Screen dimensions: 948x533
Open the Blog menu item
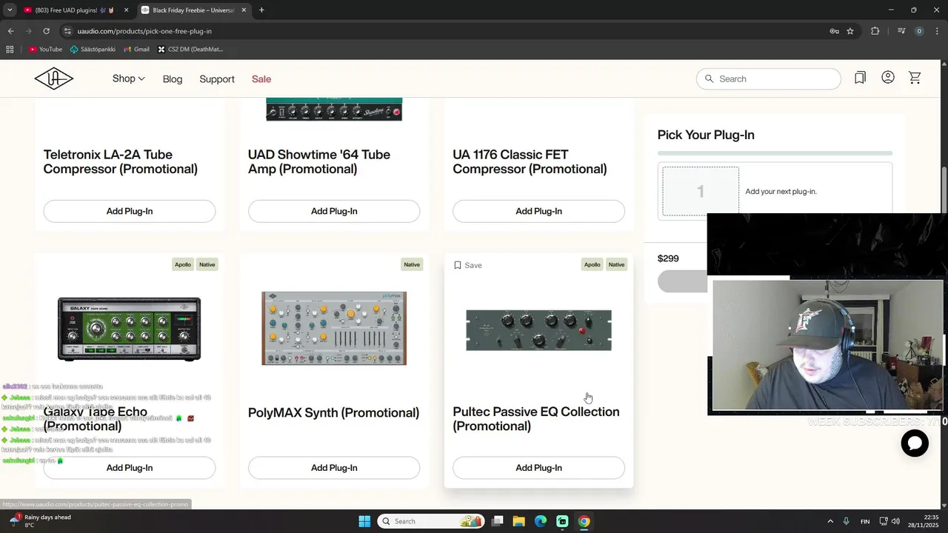[x=173, y=79]
